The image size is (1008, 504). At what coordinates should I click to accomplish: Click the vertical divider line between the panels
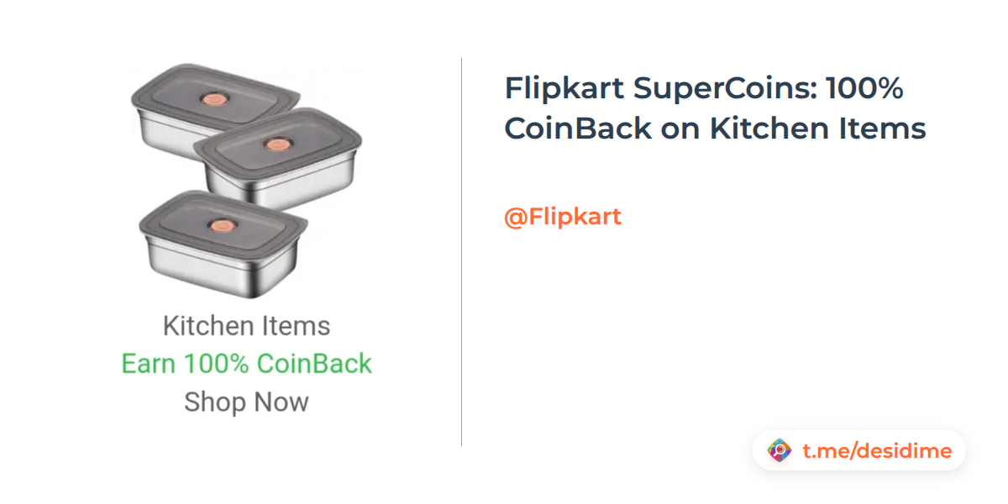coord(461,252)
